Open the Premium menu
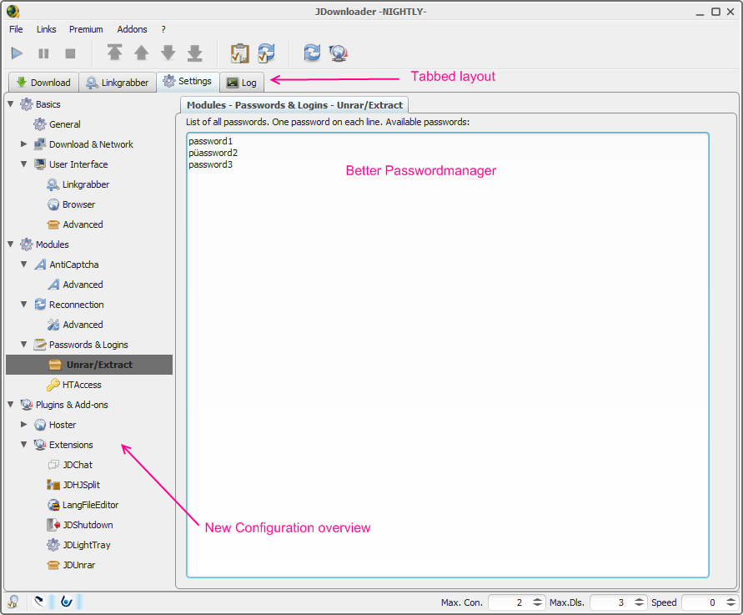 click(x=86, y=29)
